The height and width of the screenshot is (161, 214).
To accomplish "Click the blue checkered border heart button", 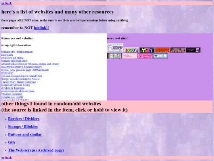I will (160, 56).
